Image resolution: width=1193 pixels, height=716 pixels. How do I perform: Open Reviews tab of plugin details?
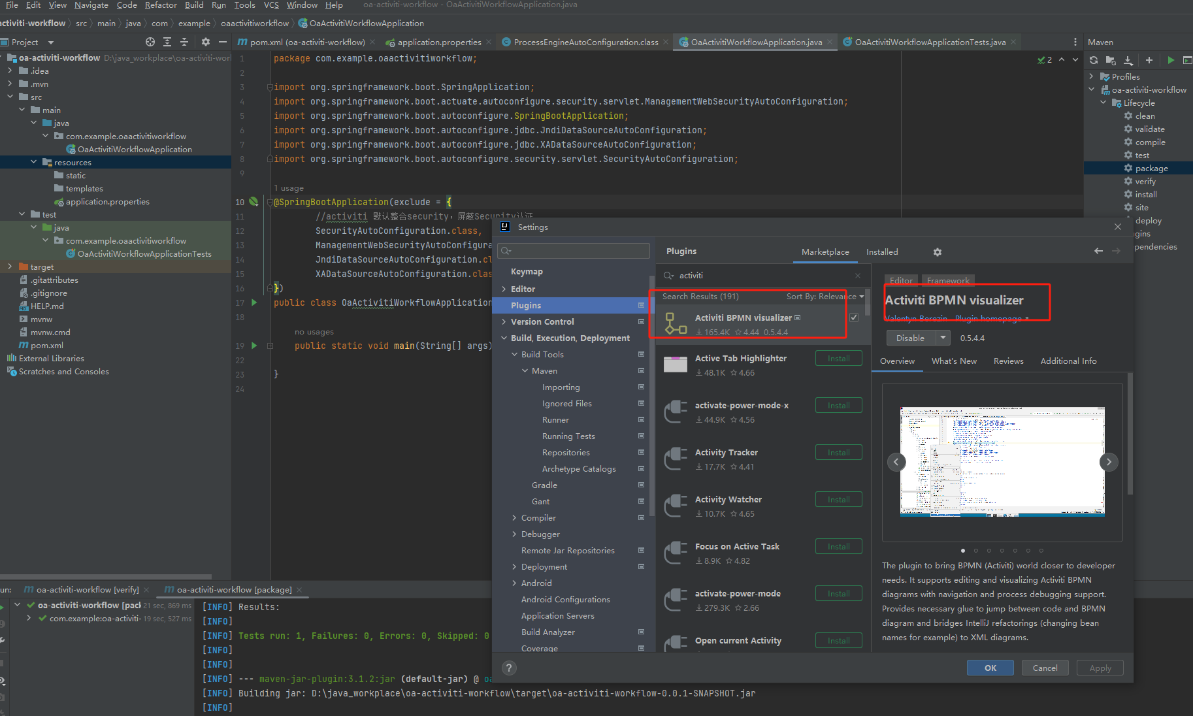point(1008,361)
